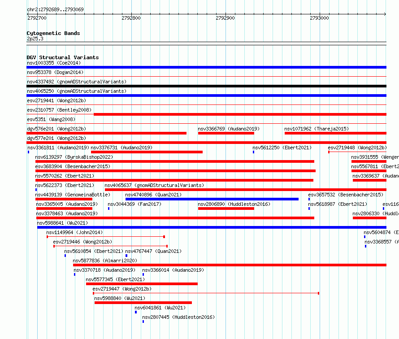This screenshot has width=399, height=339.
Task: Select the chr2:2792689..2793069 region label
Action: click(55, 9)
